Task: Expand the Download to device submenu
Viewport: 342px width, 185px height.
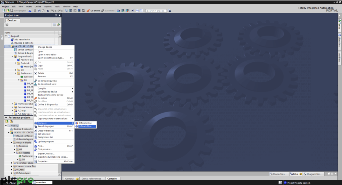Action: (x=54, y=91)
